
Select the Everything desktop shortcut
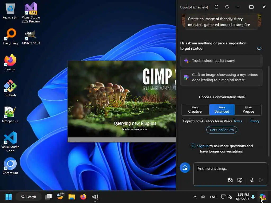tap(10, 36)
